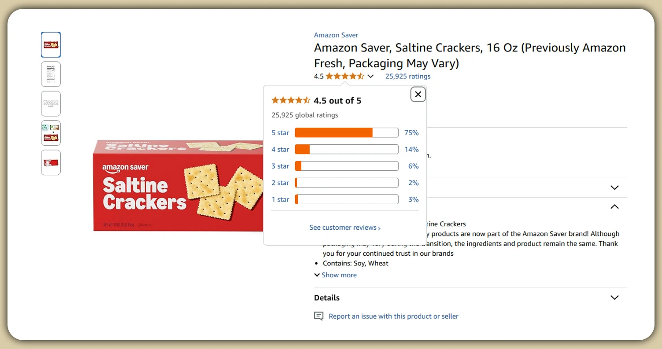Select the first red box thumbnail
The width and height of the screenshot is (662, 349).
tap(50, 44)
